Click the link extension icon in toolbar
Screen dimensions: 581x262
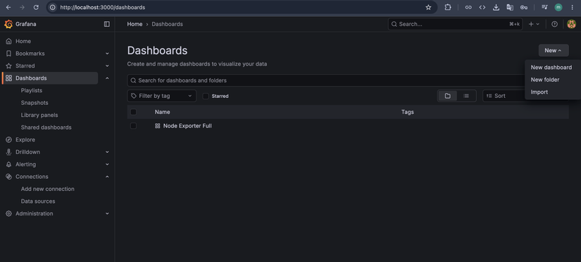point(468,8)
